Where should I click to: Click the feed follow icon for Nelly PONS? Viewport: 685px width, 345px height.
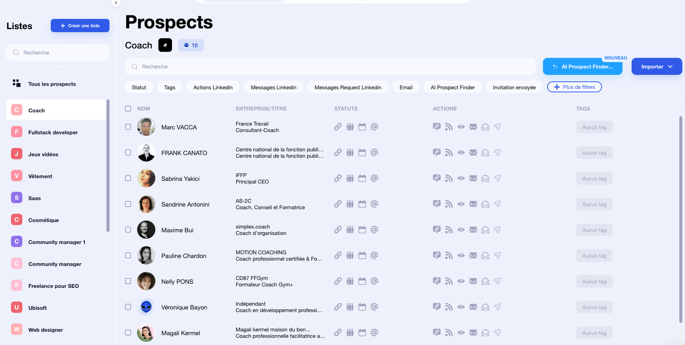pyautogui.click(x=449, y=281)
